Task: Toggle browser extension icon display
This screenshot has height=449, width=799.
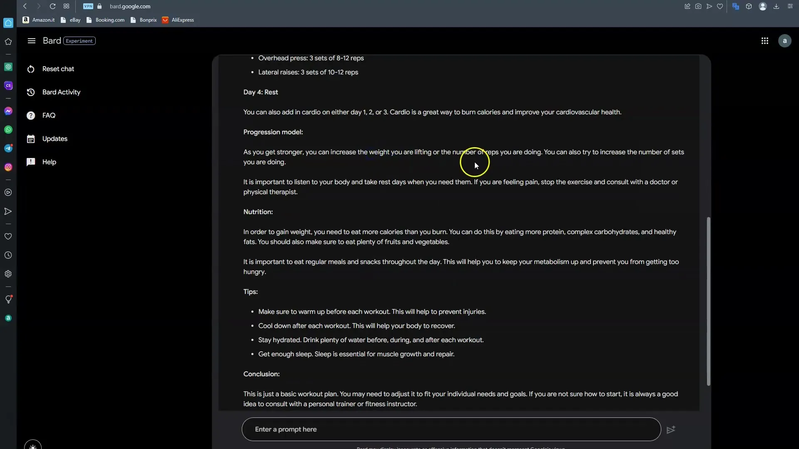Action: (x=749, y=6)
